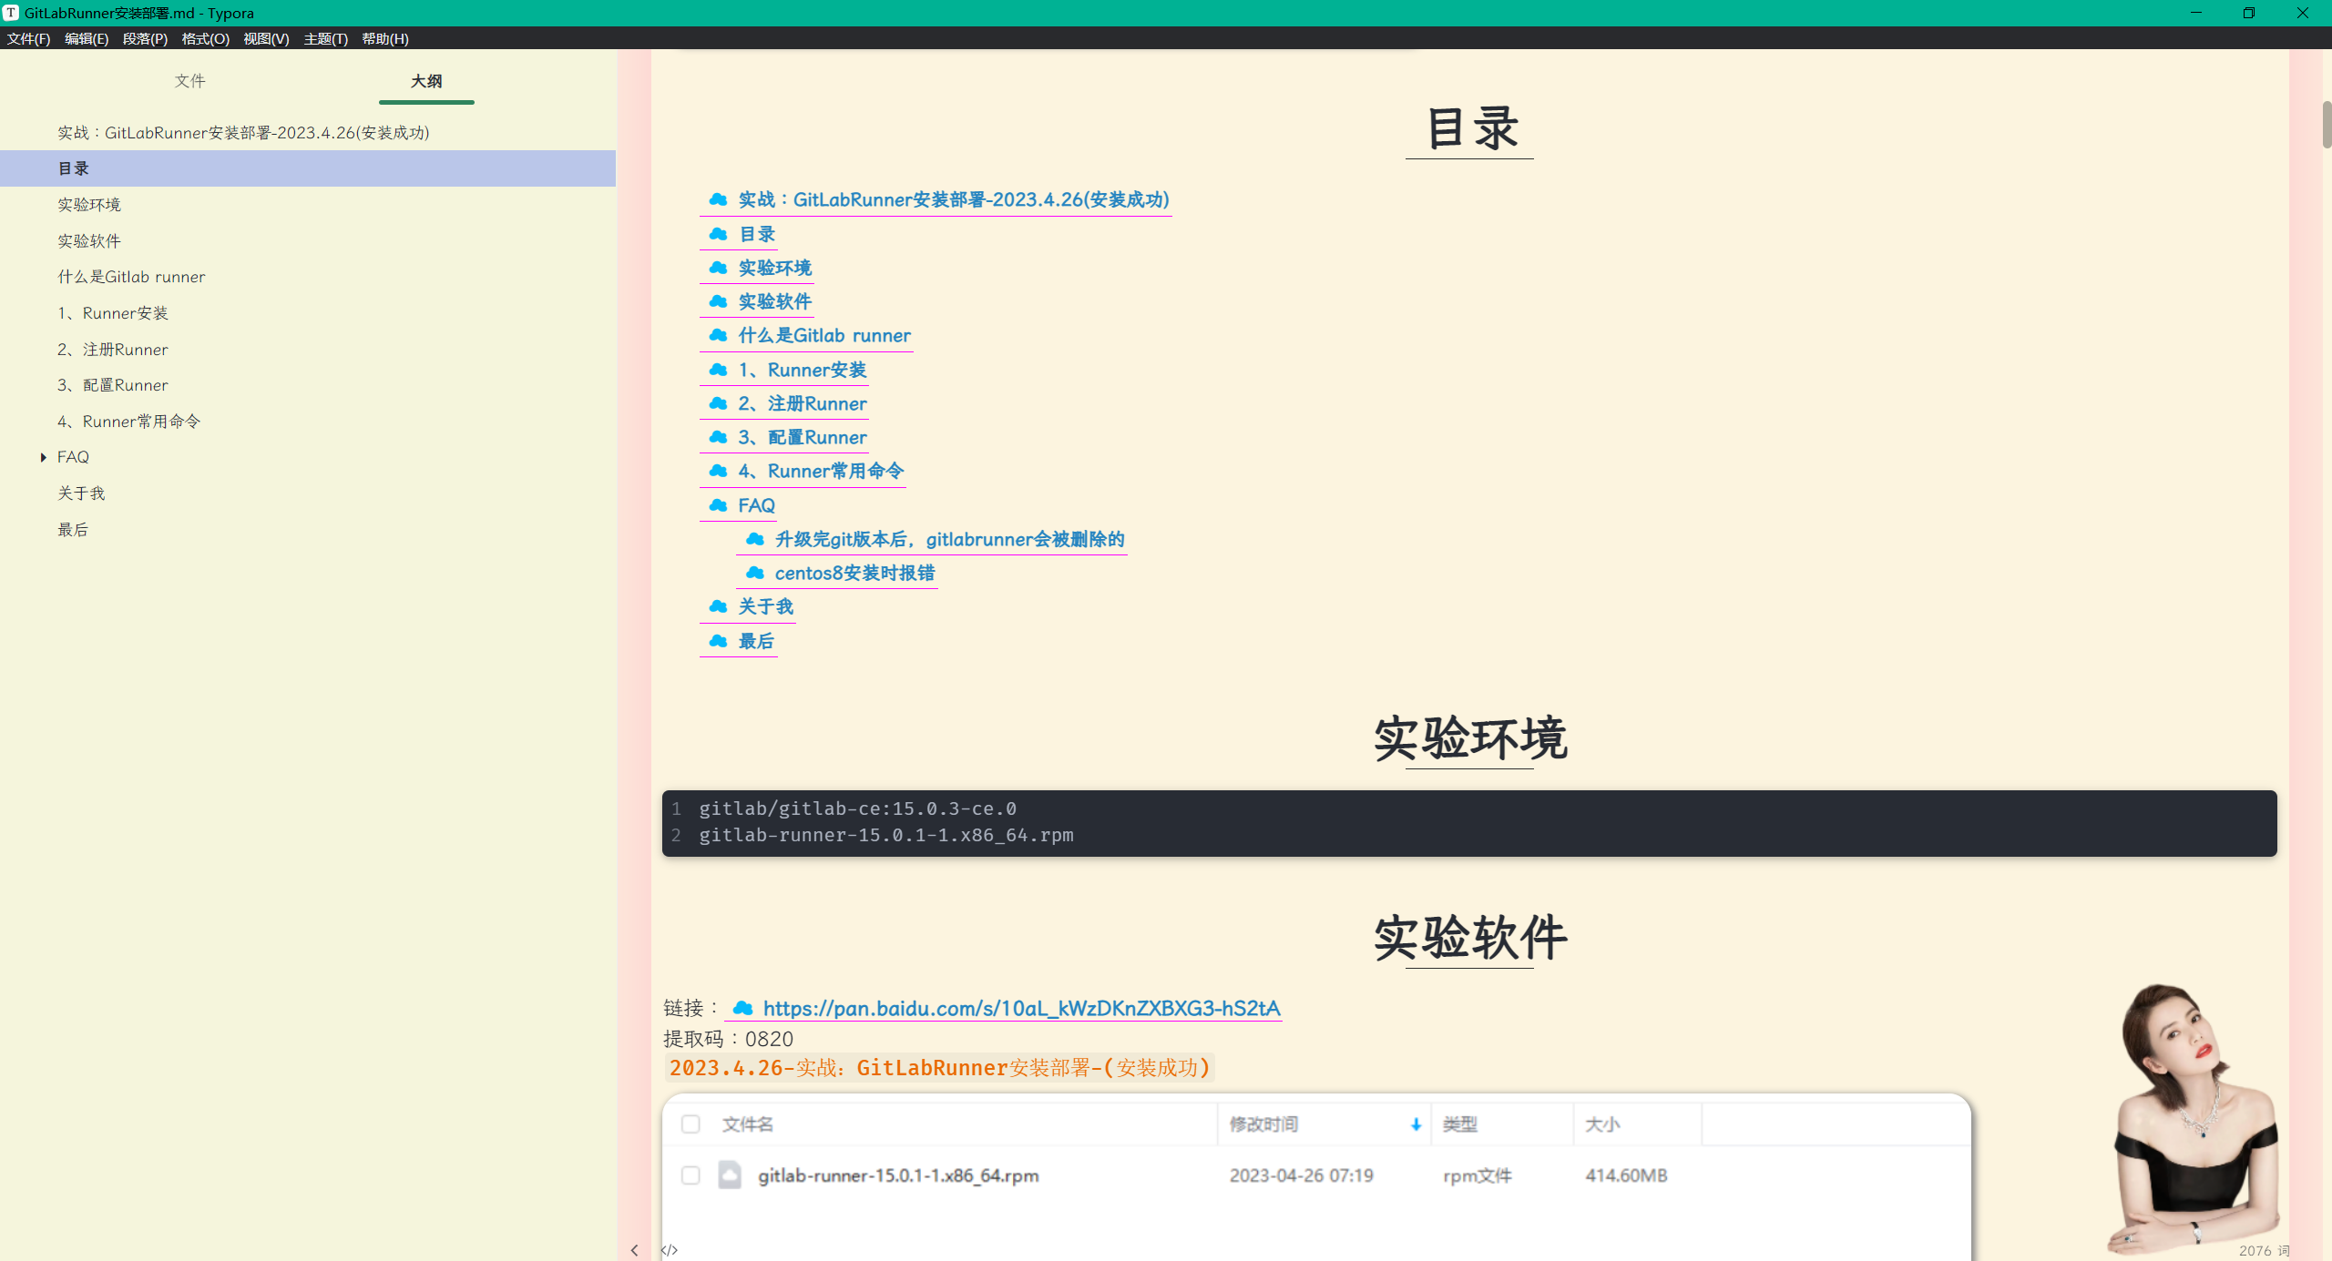Viewport: 2332px width, 1261px height.
Task: Click the vertical scrollbar thumb
Action: point(2326,125)
